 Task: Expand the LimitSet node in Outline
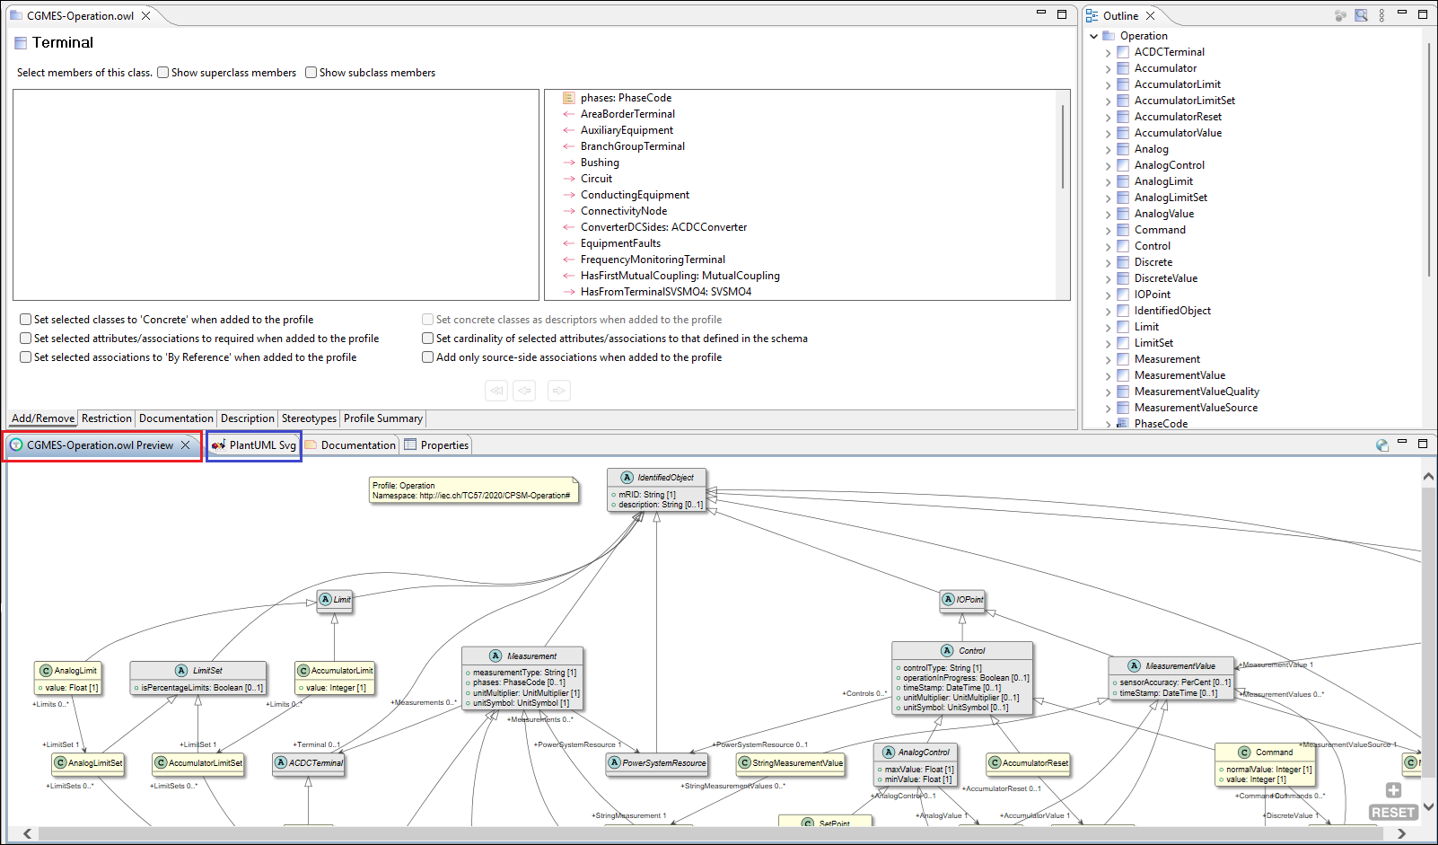[x=1108, y=344]
